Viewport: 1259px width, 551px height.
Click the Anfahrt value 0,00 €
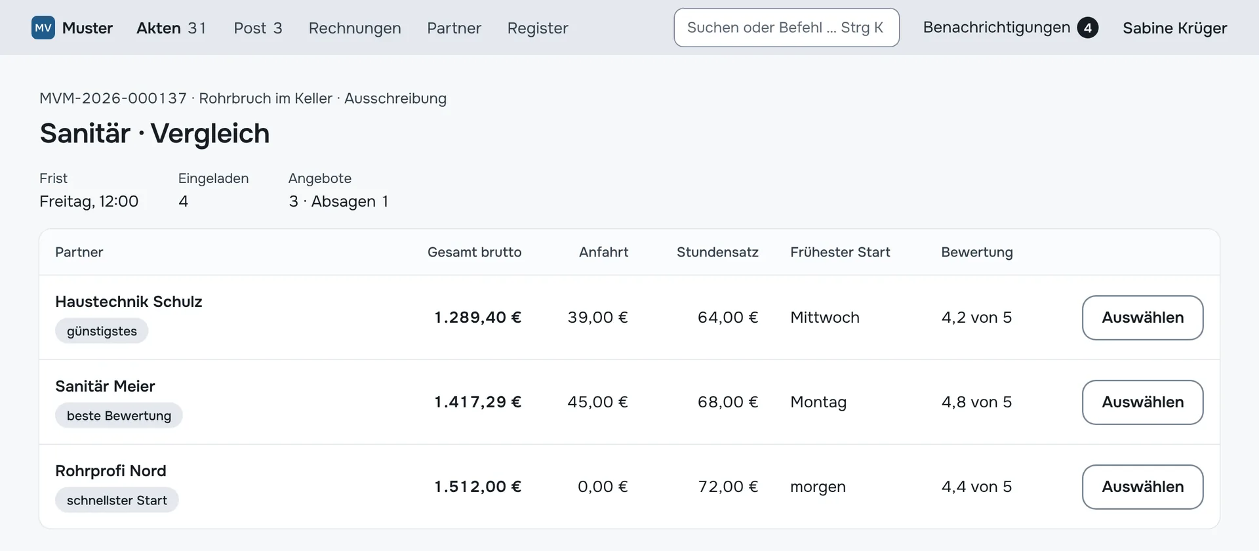pos(603,487)
